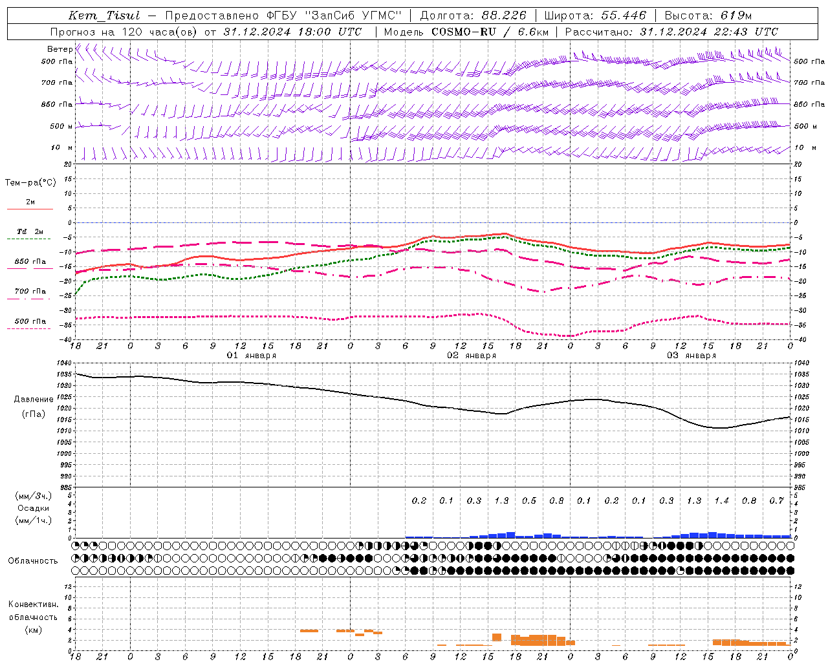Click the 0.5 precipitation amount value
828x662 pixels.
click(x=529, y=501)
